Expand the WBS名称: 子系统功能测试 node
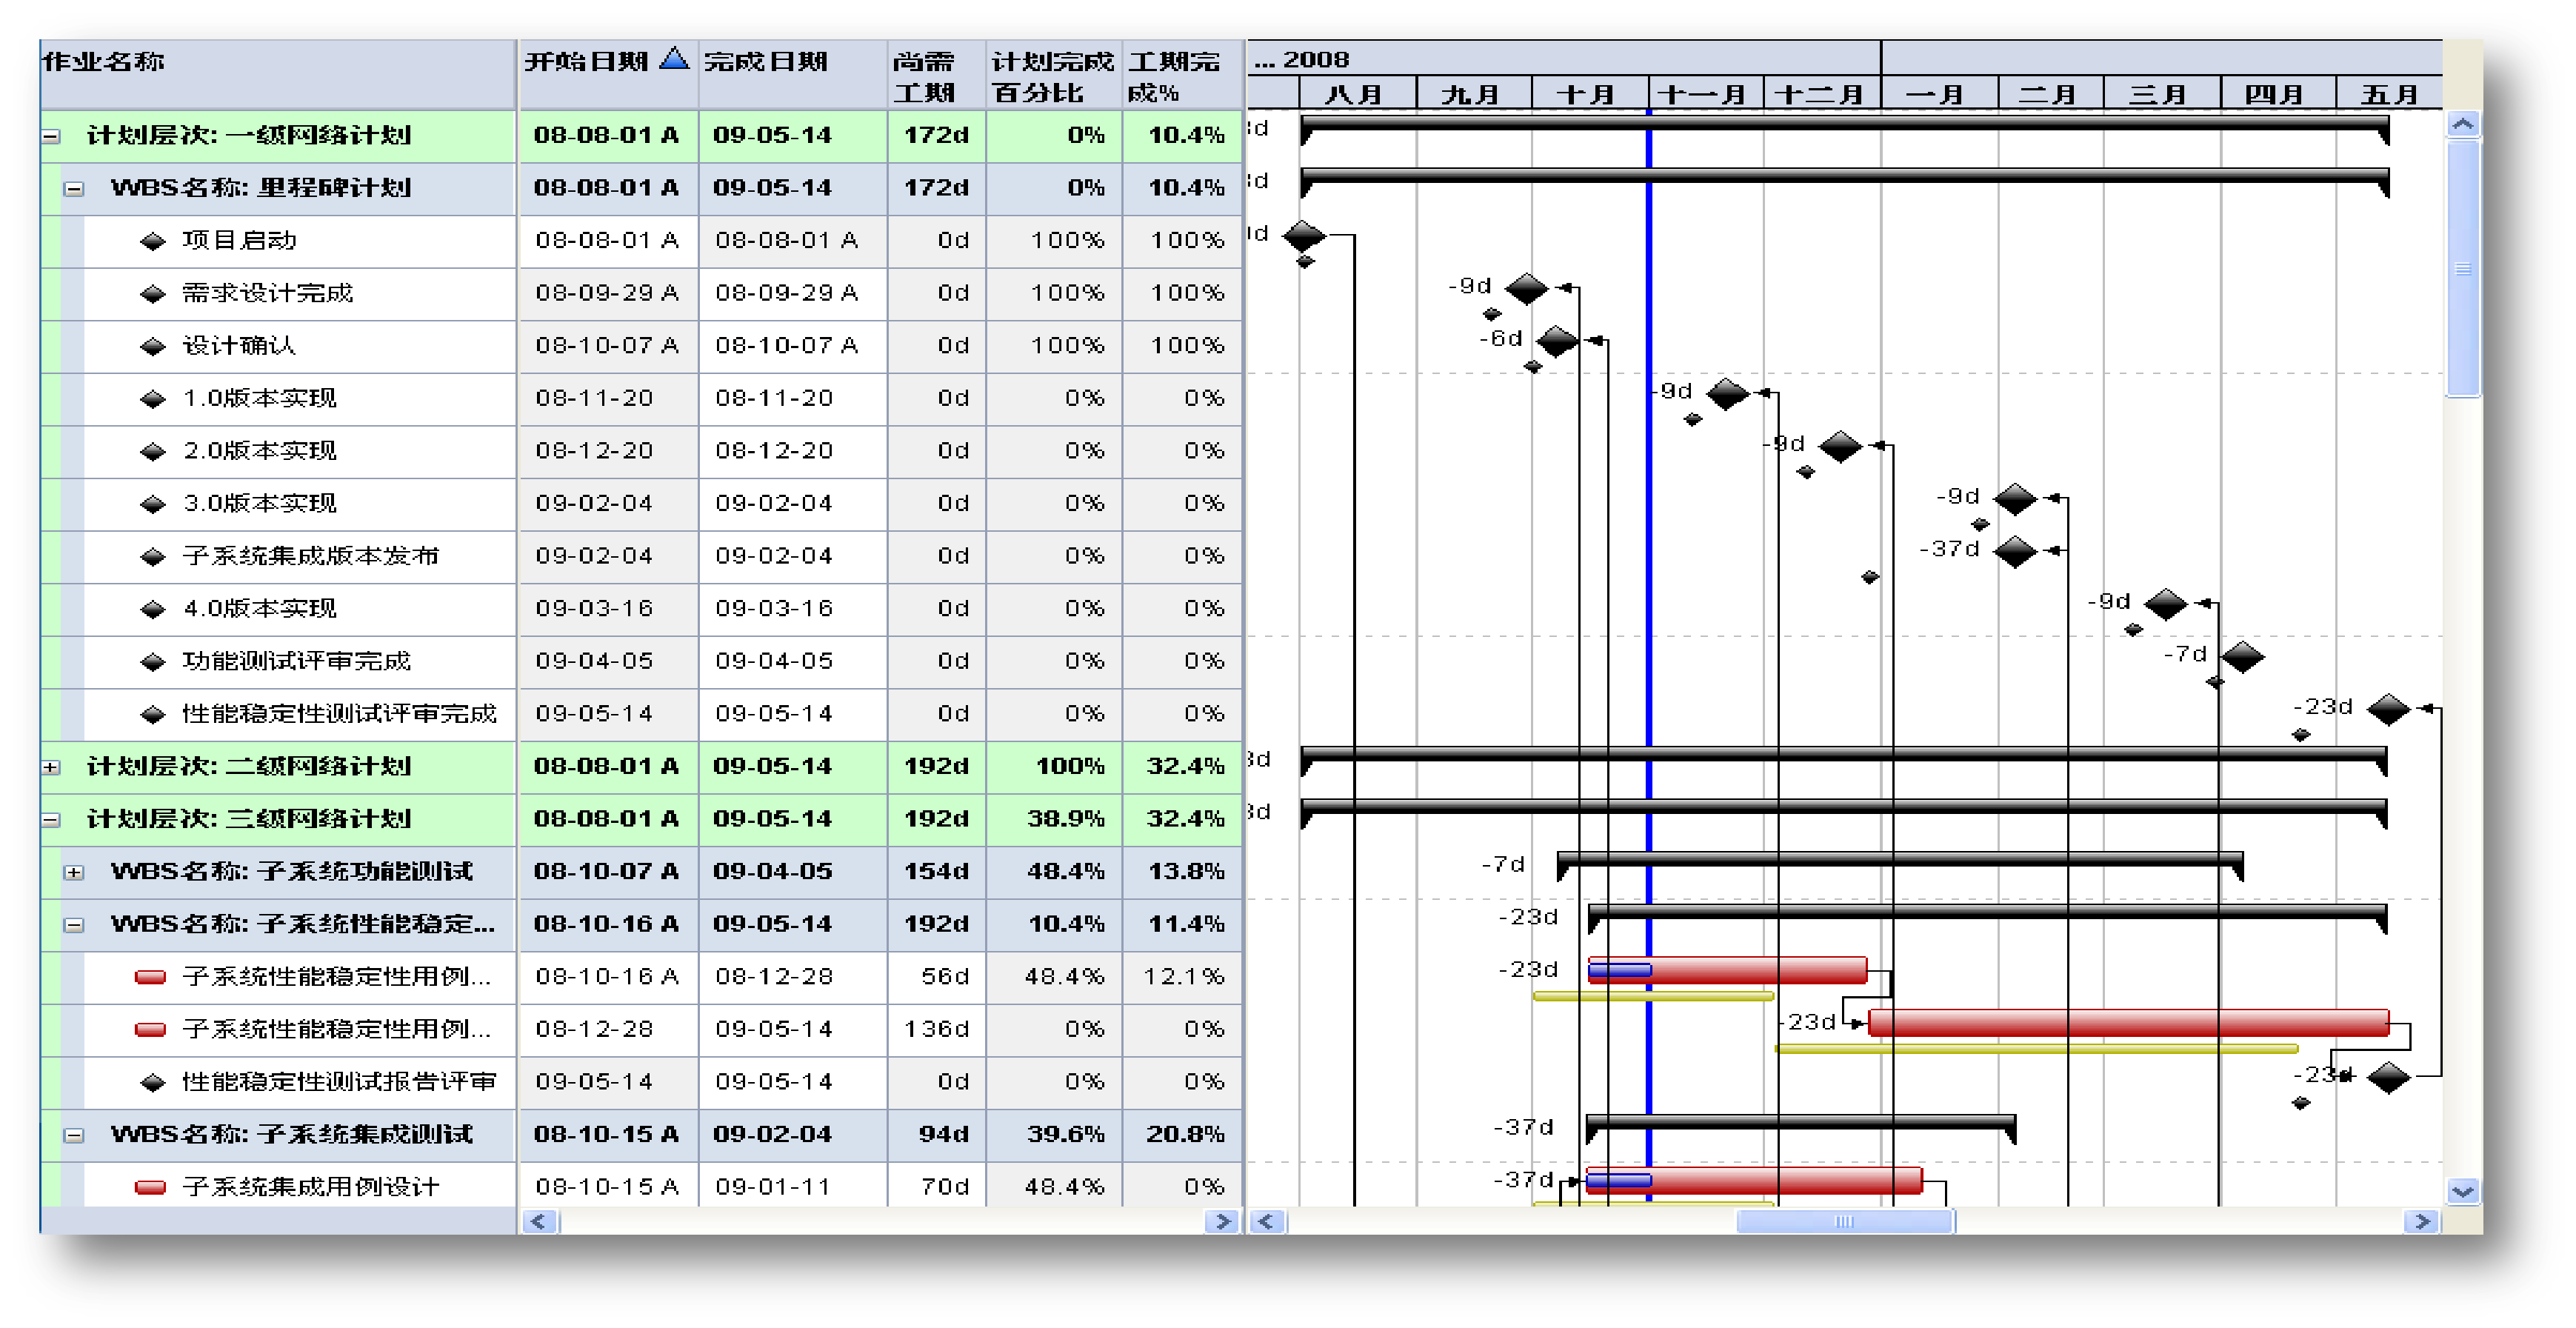The height and width of the screenshot is (1328, 2576). (74, 873)
